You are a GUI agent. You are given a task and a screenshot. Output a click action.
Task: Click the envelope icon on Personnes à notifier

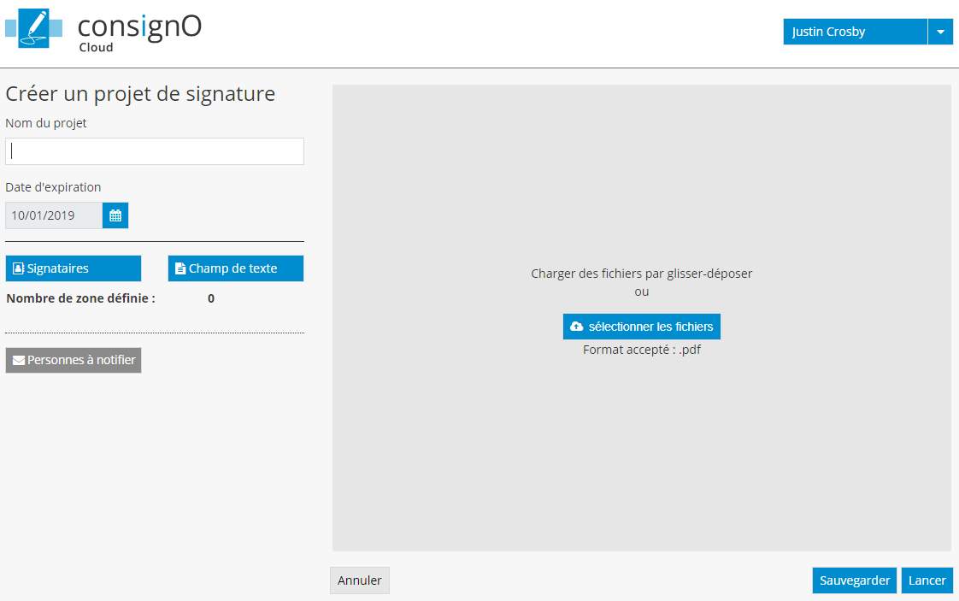coord(18,361)
